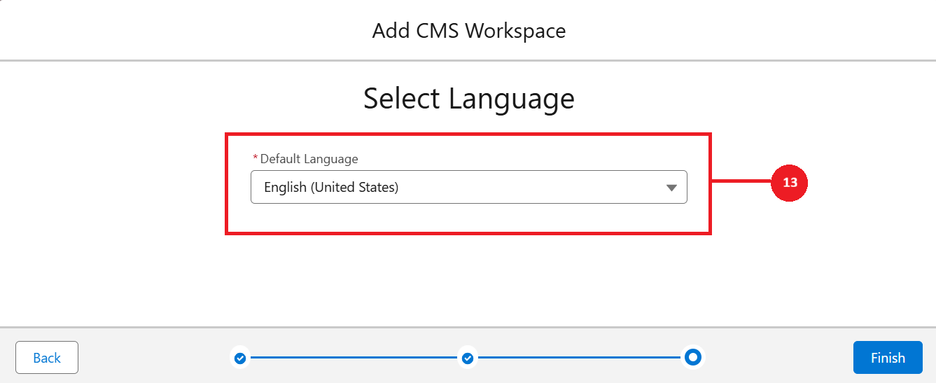Click the top border of the red highlight box
The width and height of the screenshot is (936, 383).
468,134
